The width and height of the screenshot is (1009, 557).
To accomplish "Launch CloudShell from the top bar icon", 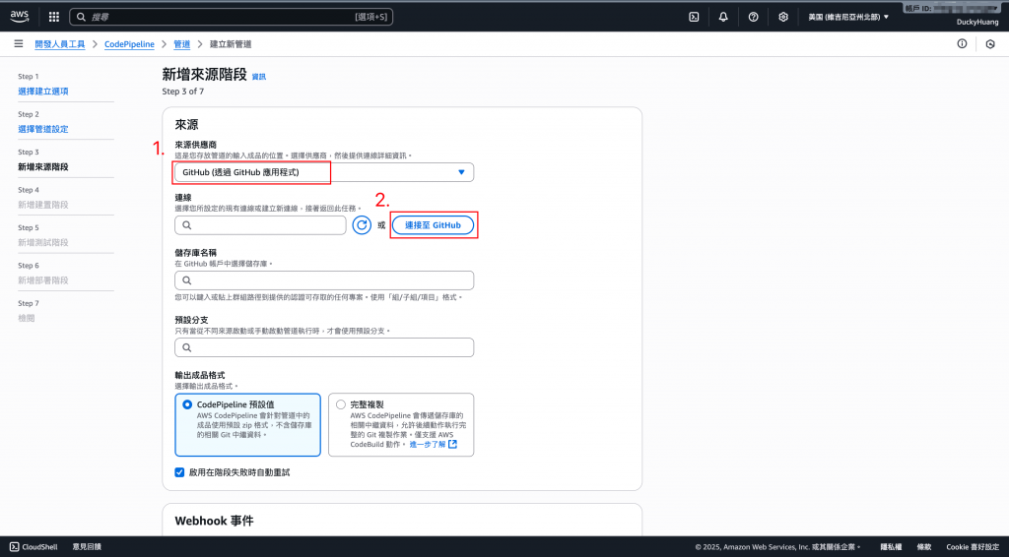I will pyautogui.click(x=694, y=18).
